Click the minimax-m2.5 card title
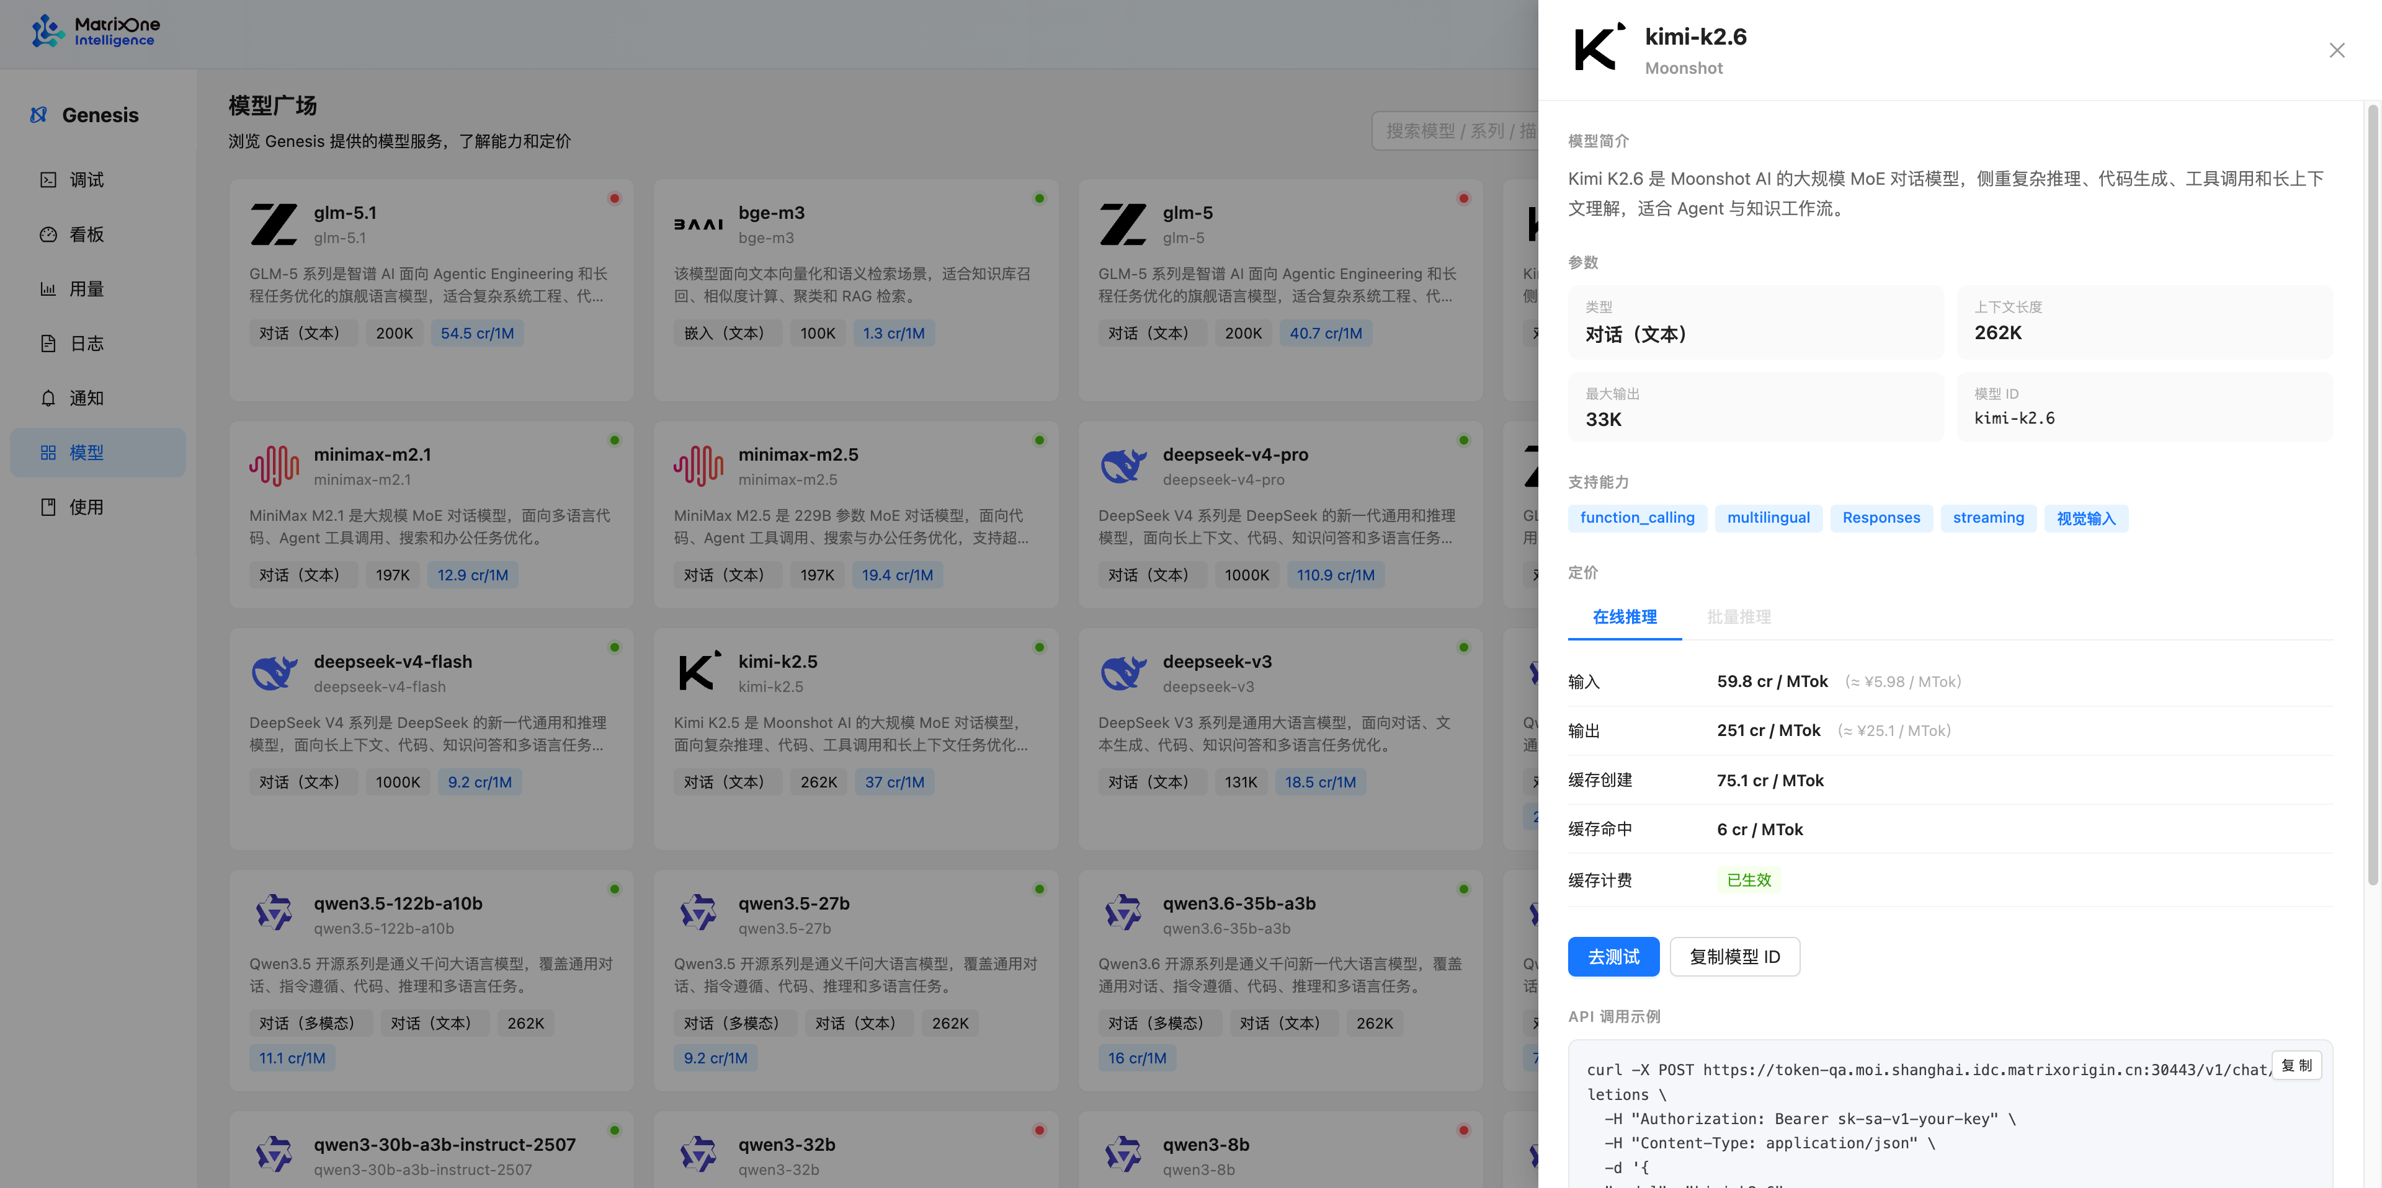 798,454
